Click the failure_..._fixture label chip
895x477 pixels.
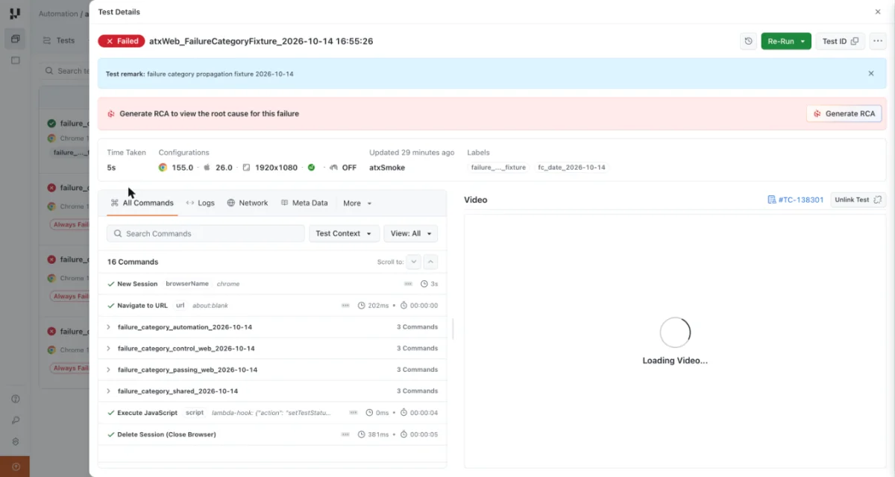pyautogui.click(x=498, y=168)
